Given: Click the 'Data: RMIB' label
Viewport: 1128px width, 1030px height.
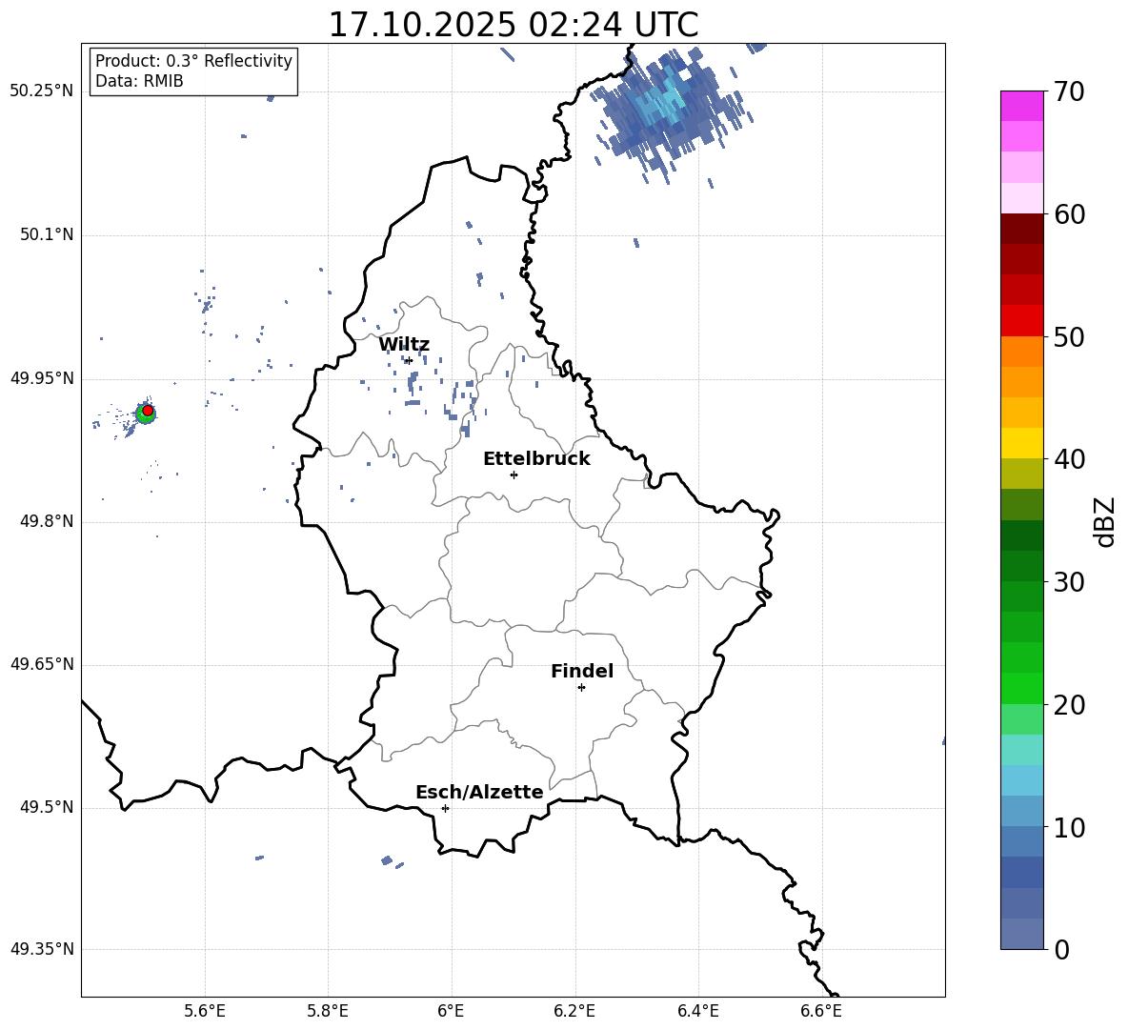Looking at the screenshot, I should coord(139,81).
